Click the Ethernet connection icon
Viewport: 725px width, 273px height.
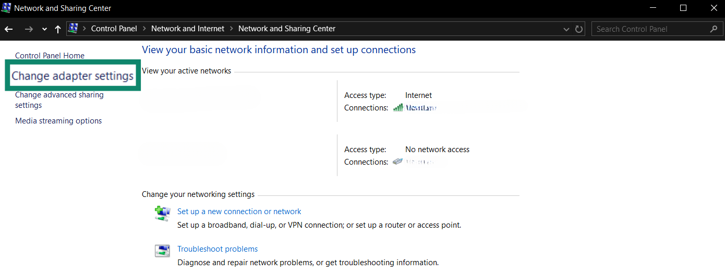tap(398, 162)
